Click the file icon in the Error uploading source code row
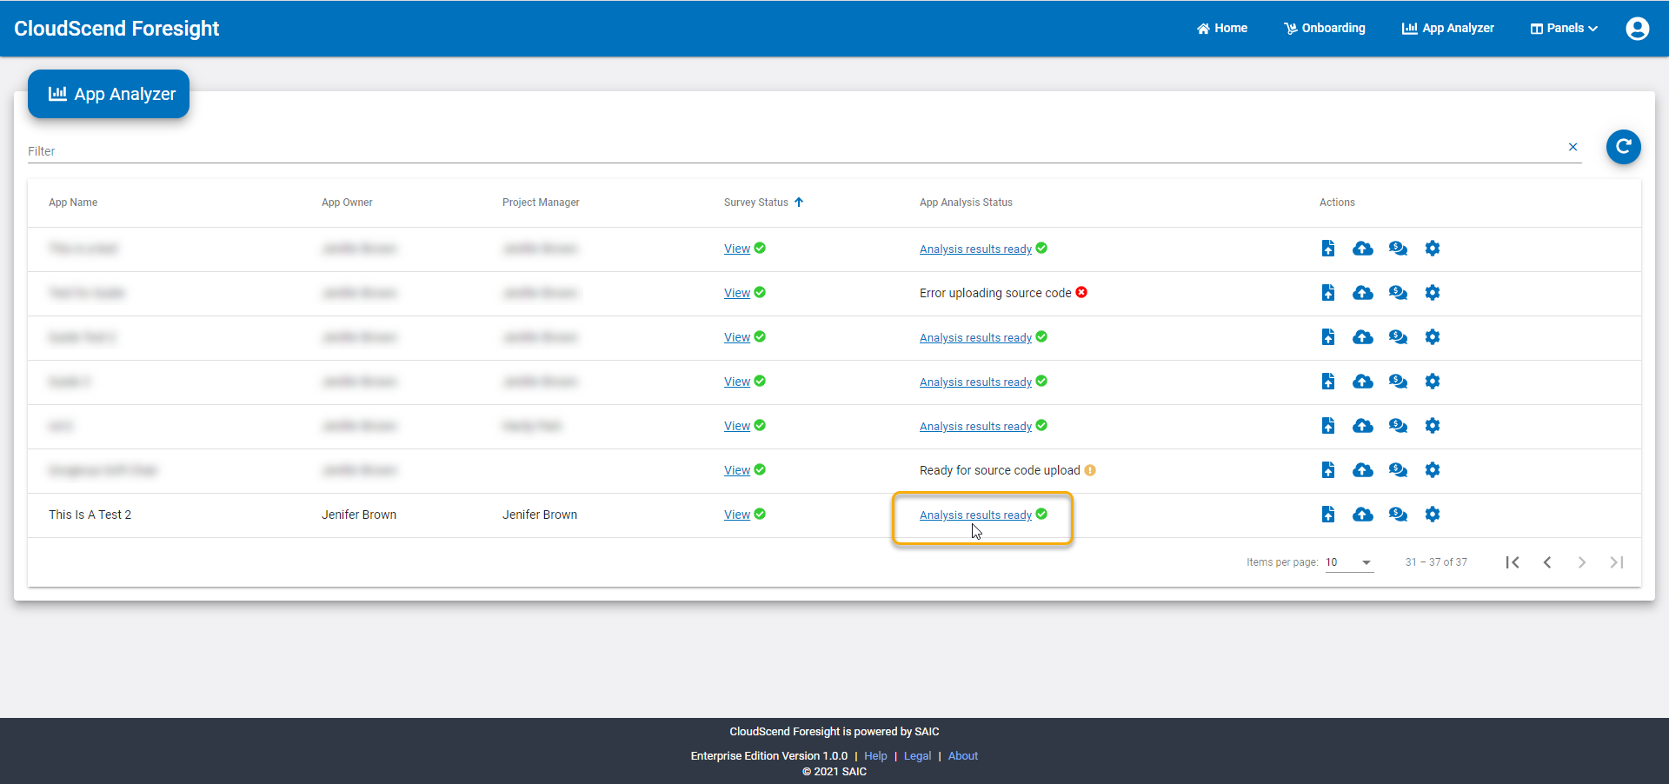Image resolution: width=1669 pixels, height=784 pixels. click(x=1328, y=293)
